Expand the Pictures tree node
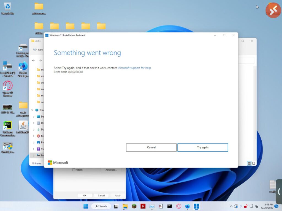282x211 pixels. [33, 142]
